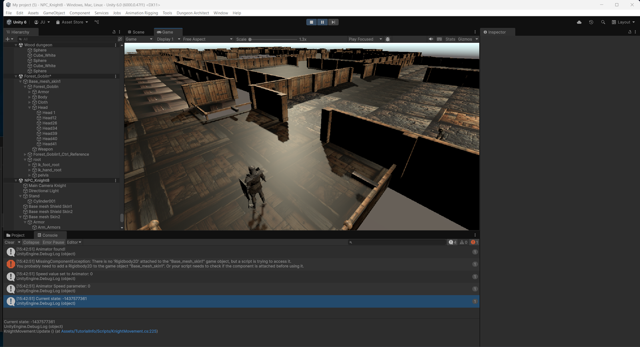The height and width of the screenshot is (347, 640).
Task: Click the Clear button in Console
Action: (x=10, y=242)
